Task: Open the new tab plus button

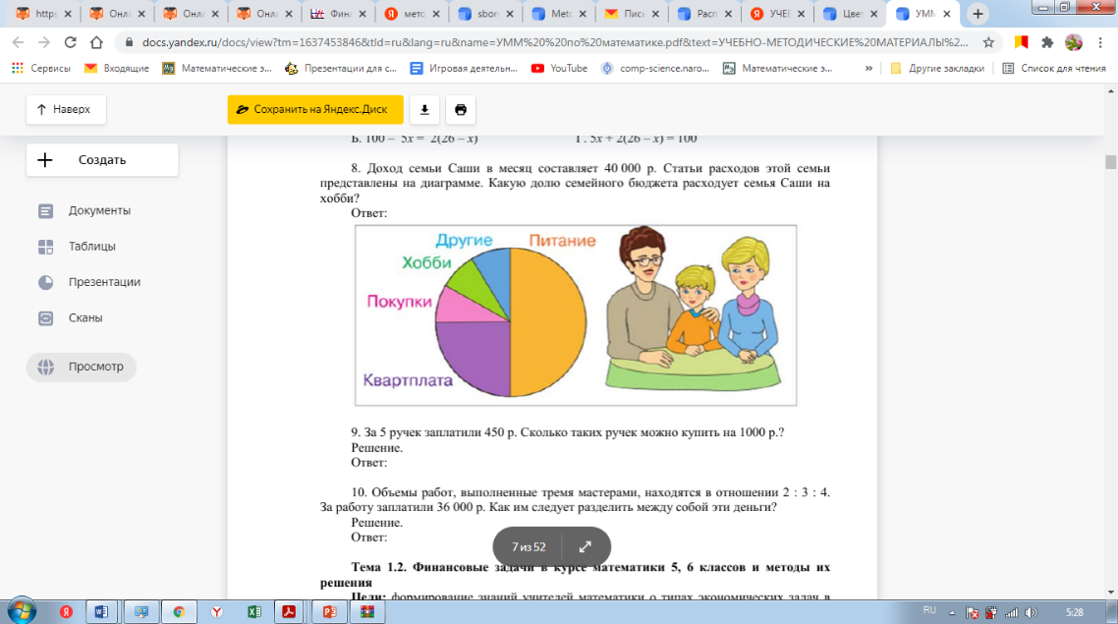Action: [978, 14]
